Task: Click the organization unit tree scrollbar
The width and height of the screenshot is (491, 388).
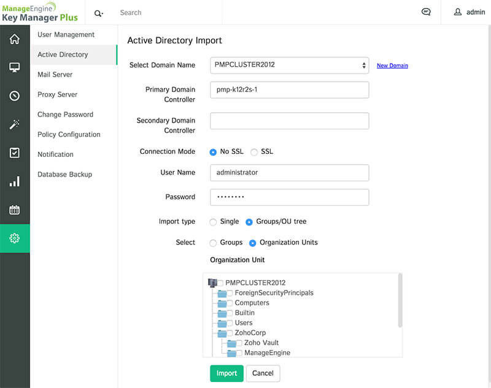Action: pos(400,301)
